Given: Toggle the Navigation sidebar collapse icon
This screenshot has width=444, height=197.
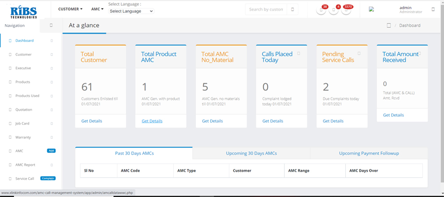Looking at the screenshot, I should (x=51, y=26).
